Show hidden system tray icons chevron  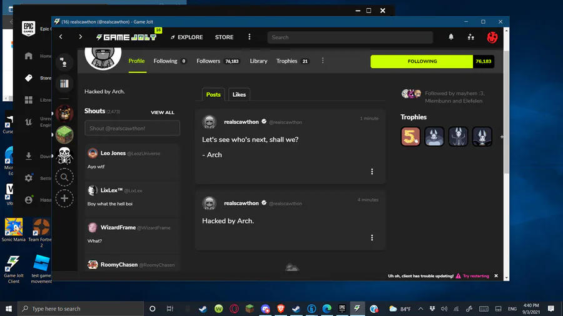click(420, 309)
